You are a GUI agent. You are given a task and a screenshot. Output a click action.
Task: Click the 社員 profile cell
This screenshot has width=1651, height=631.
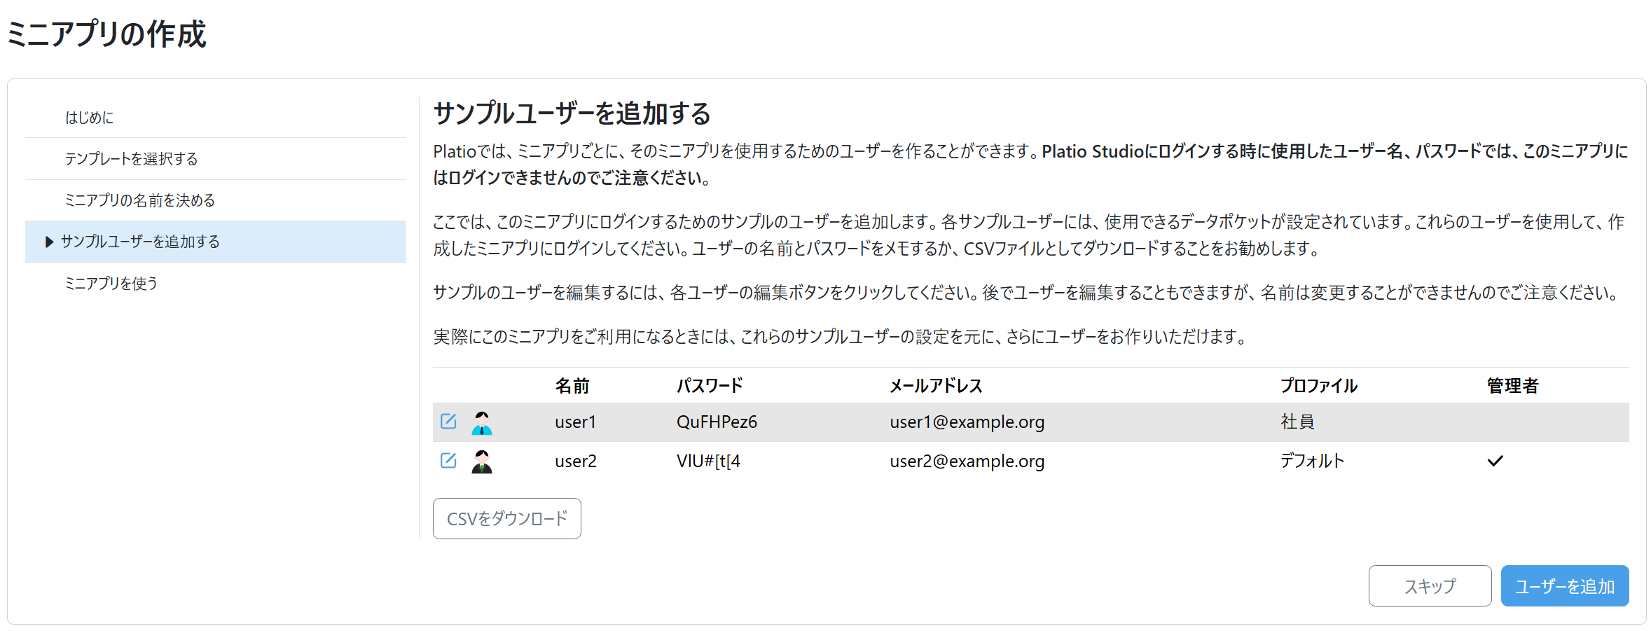1297,422
